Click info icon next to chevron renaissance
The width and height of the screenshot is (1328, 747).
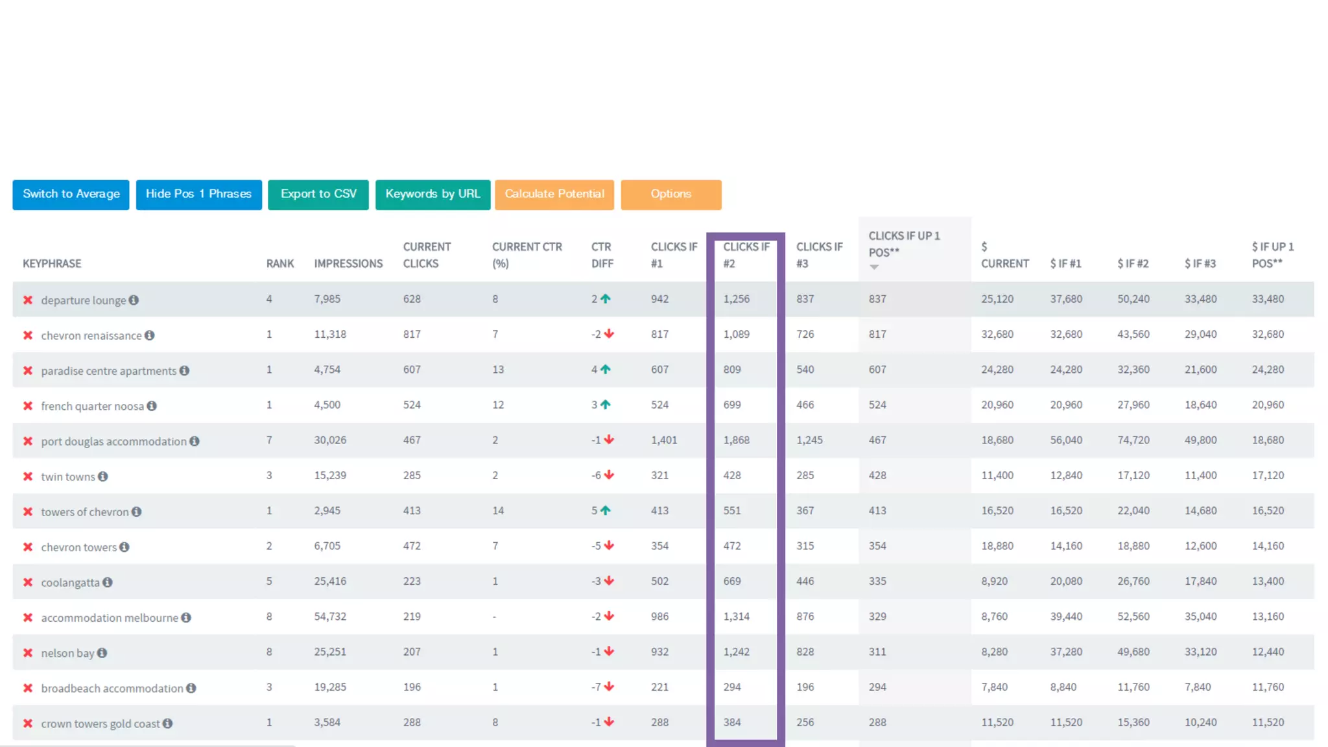click(150, 335)
